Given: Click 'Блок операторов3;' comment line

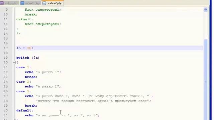Looking at the screenshot, I should [43, 24].
